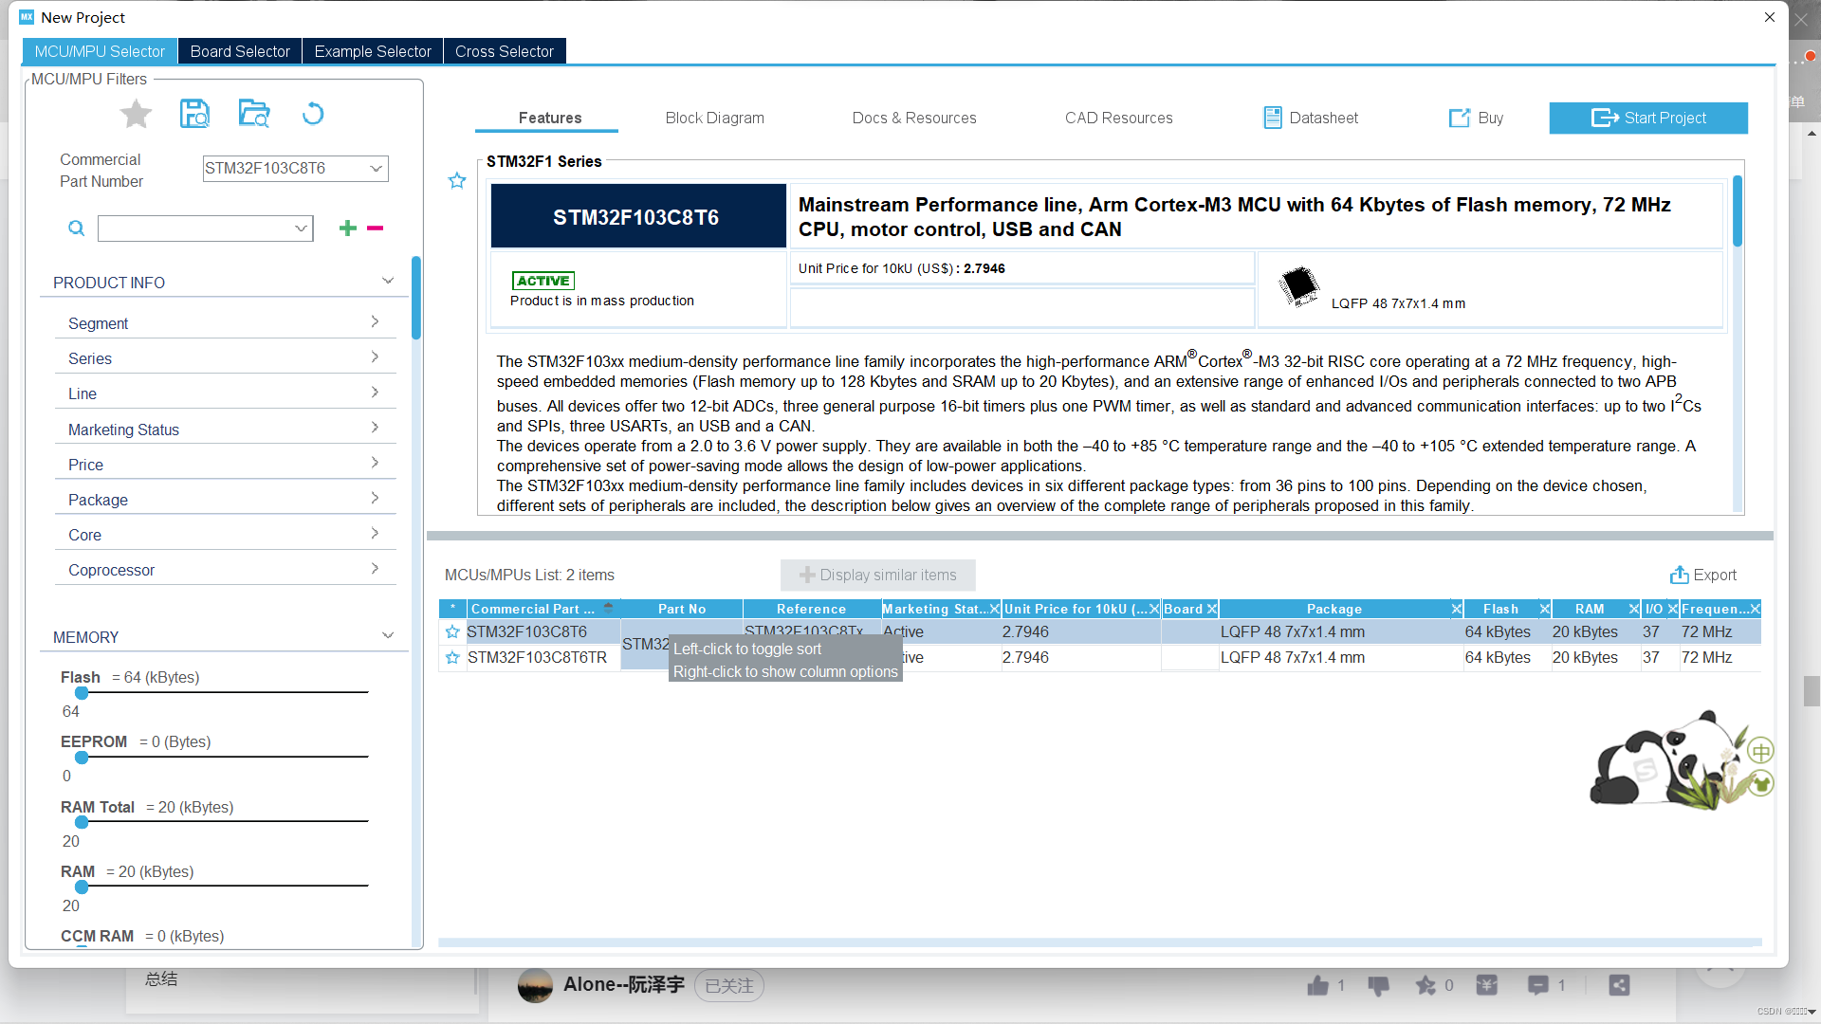Click Display similar items button
The image size is (1821, 1024).
click(878, 575)
